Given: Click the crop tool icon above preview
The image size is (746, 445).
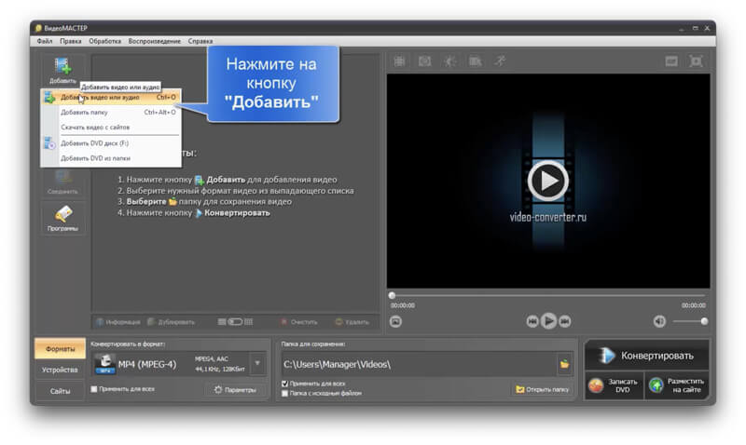Looking at the screenshot, I should tap(400, 61).
